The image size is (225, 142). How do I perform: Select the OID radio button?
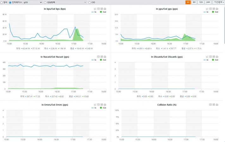coord(90,3)
